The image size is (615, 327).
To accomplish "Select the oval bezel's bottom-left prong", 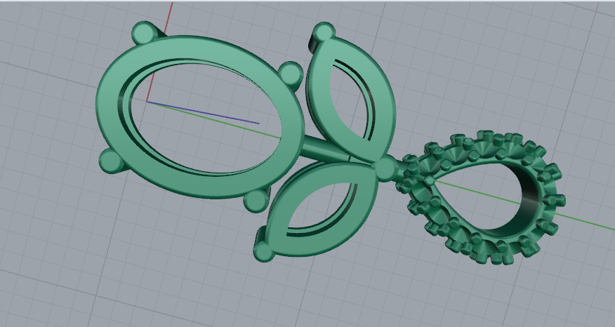I will point(111,161).
